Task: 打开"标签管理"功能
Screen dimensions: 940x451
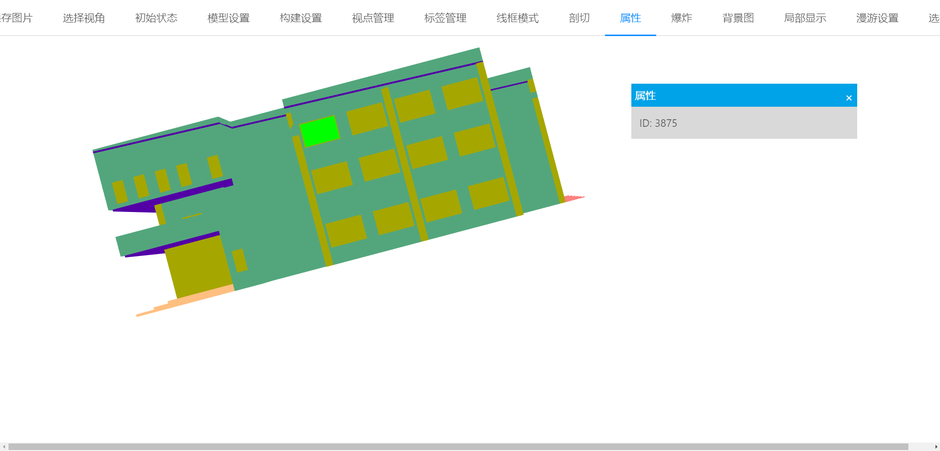Action: point(445,18)
